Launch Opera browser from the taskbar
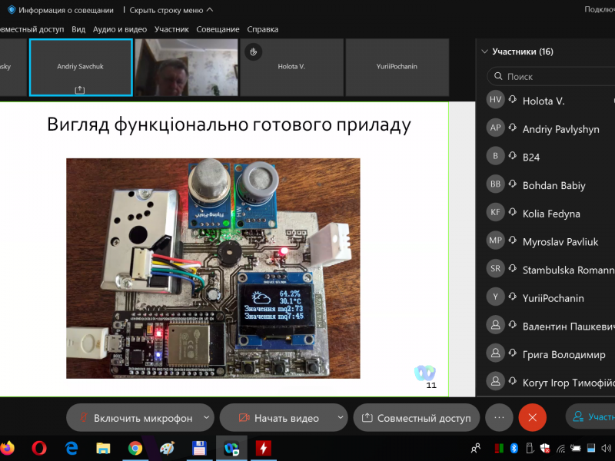 [40, 447]
